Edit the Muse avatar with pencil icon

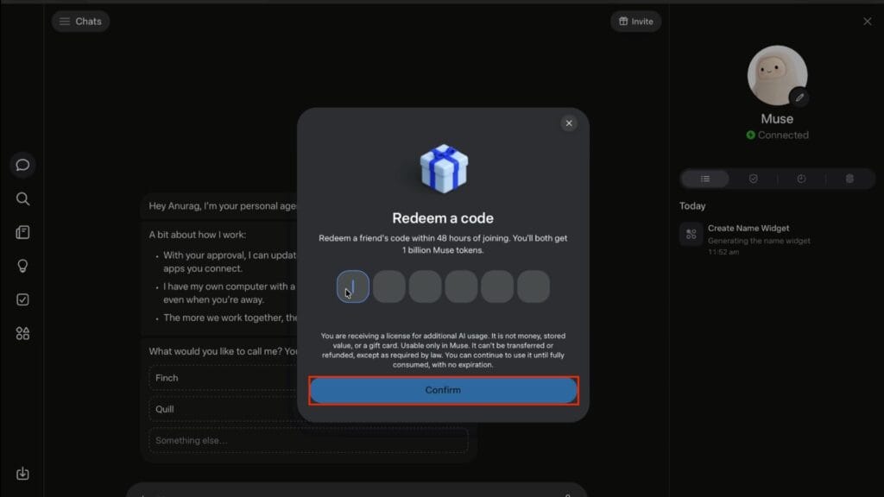pyautogui.click(x=799, y=98)
